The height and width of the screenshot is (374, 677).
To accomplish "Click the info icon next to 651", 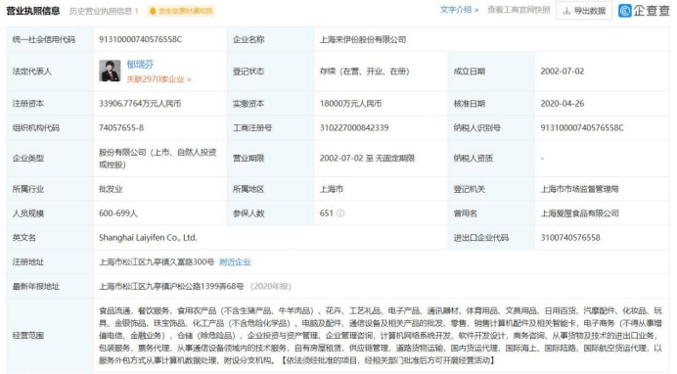I will coord(340,212).
